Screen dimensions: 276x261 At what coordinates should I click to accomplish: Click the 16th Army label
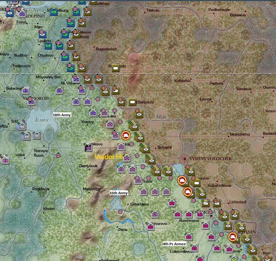point(118,193)
